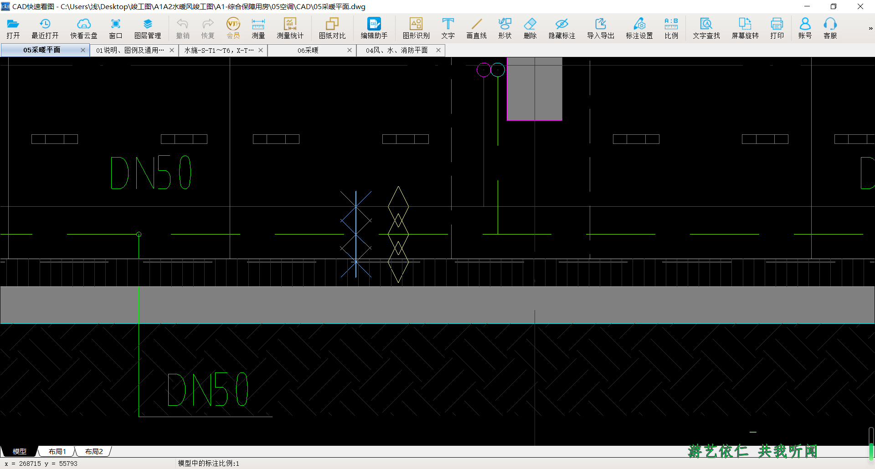875x469 pixels.
Task: Open 账号 account menu
Action: tap(805, 28)
